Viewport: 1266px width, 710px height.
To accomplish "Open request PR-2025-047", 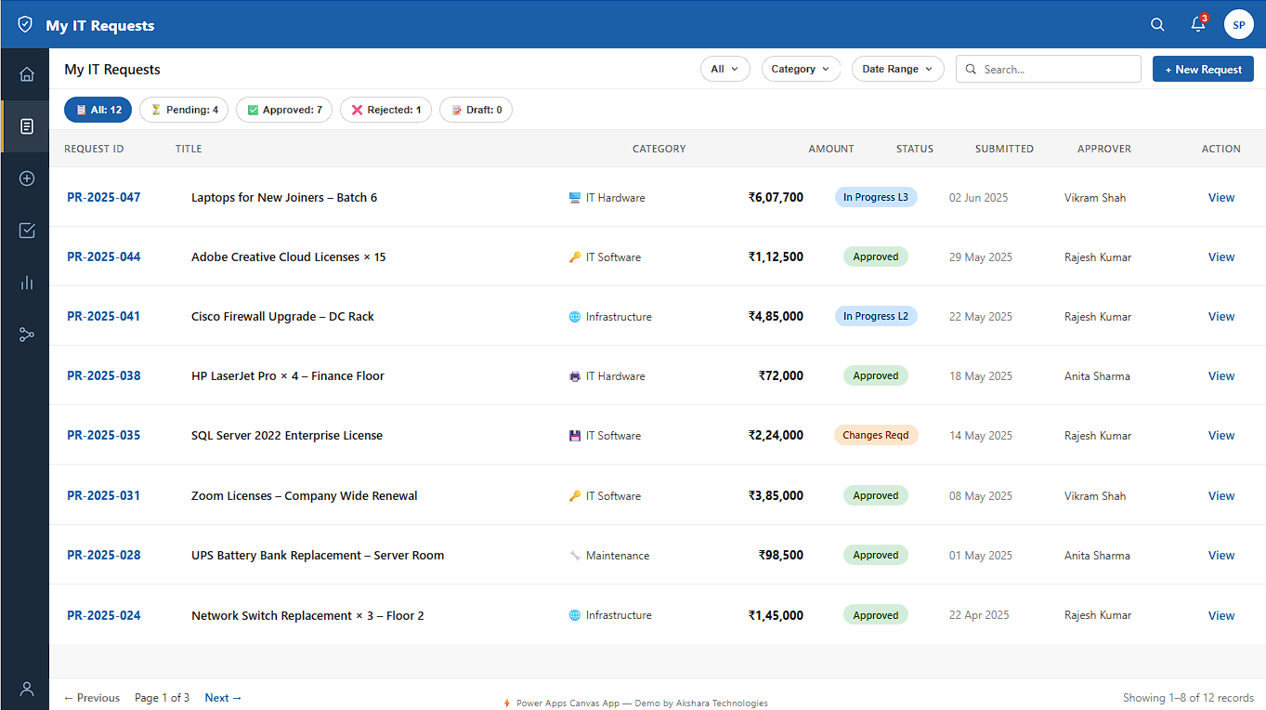I will pos(104,197).
